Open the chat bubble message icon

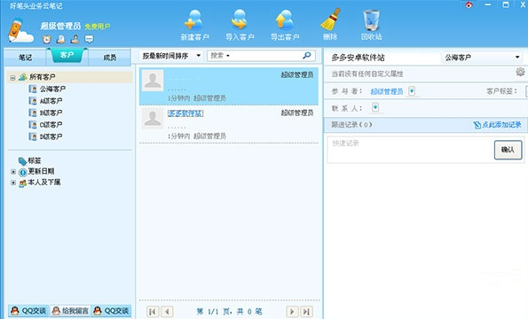point(89,39)
